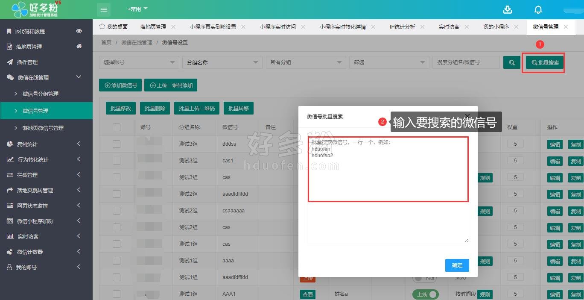Tick the checkbox for the dddss row

pyautogui.click(x=117, y=144)
